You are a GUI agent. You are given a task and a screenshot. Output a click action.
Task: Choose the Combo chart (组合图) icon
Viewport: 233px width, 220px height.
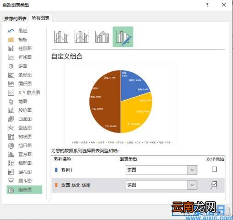coord(11,190)
